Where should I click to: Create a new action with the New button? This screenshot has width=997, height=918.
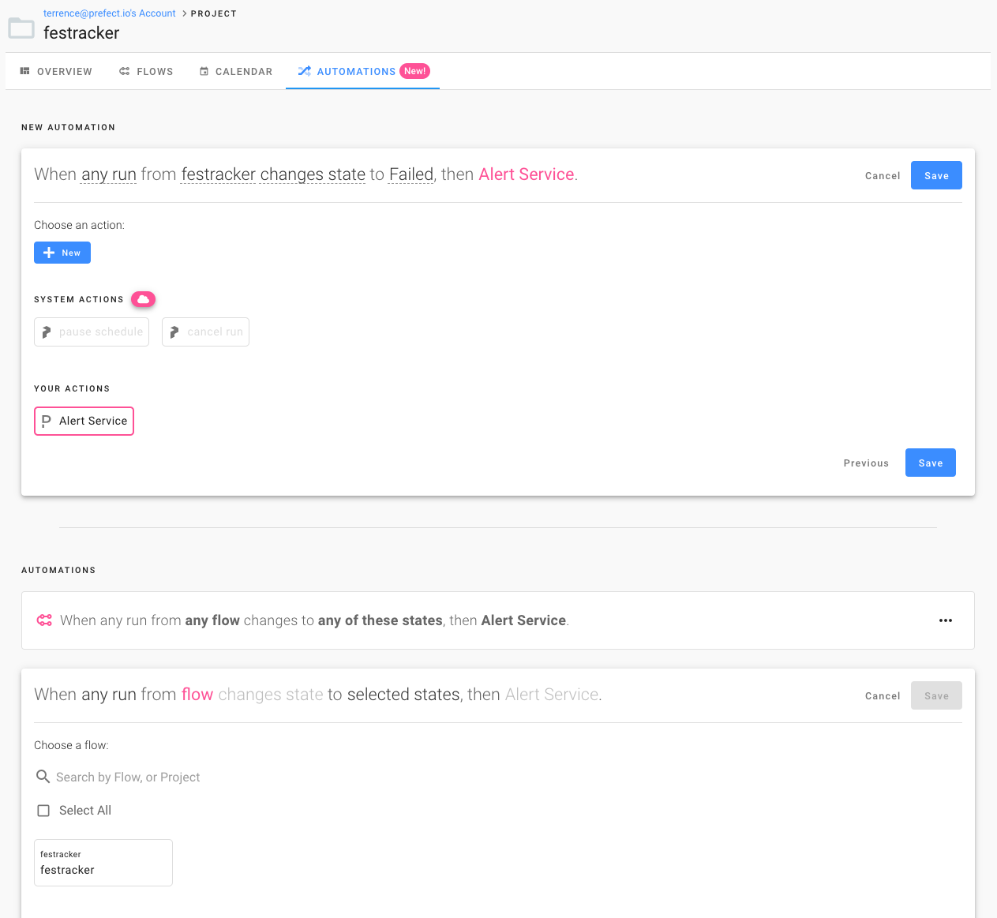(x=62, y=252)
